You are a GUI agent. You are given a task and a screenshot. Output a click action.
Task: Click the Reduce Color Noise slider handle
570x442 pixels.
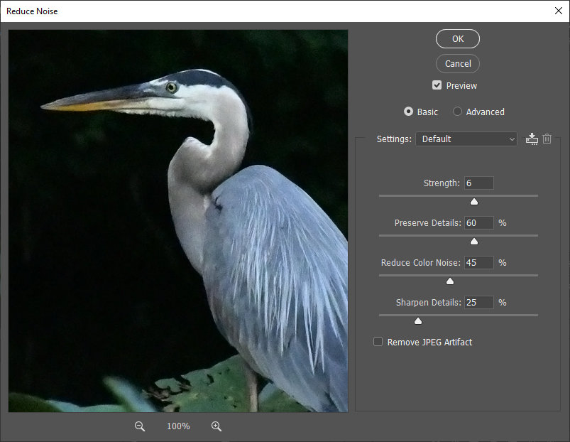[449, 281]
